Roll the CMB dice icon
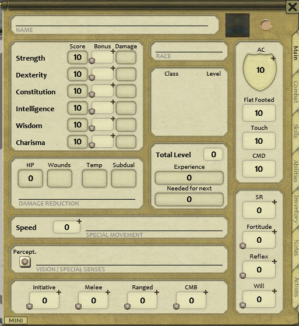The height and width of the screenshot is (326, 299). (x=176, y=306)
